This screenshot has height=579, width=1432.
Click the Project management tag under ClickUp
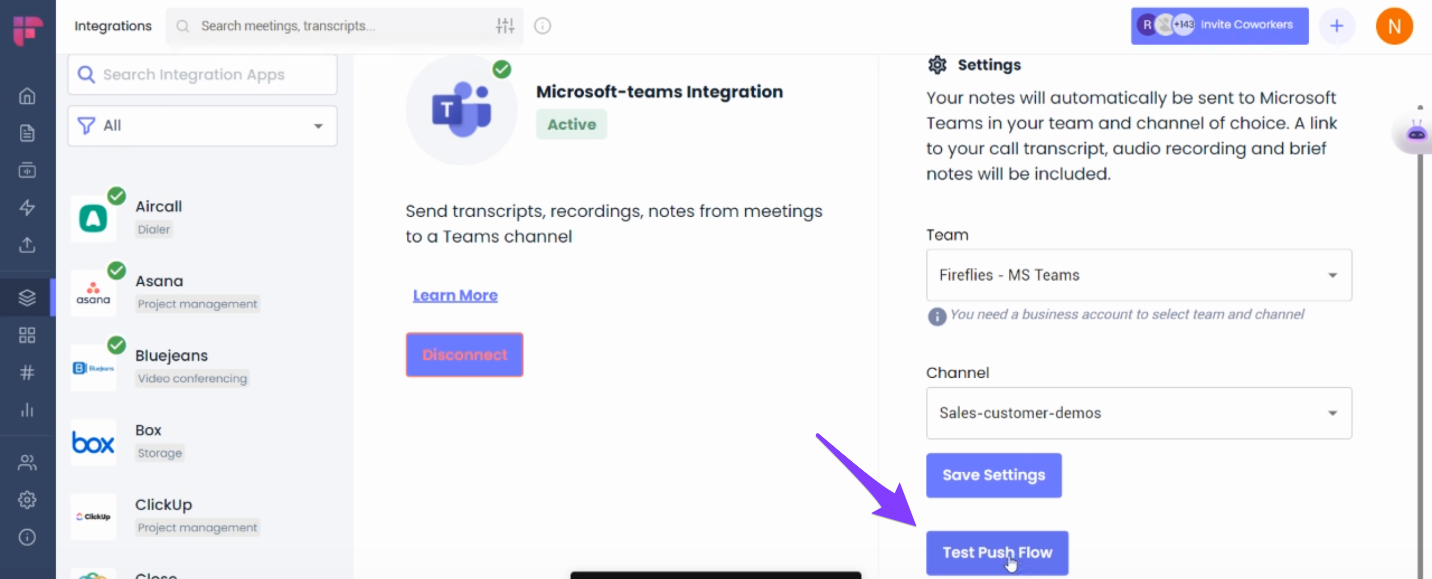click(x=197, y=527)
